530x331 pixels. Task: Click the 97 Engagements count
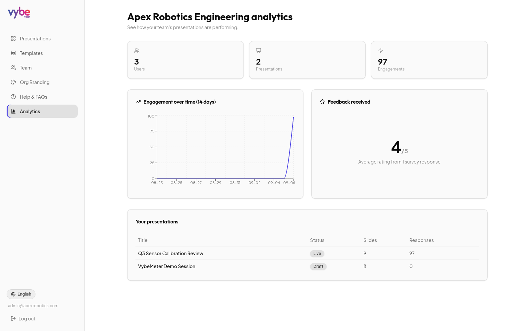tap(383, 62)
